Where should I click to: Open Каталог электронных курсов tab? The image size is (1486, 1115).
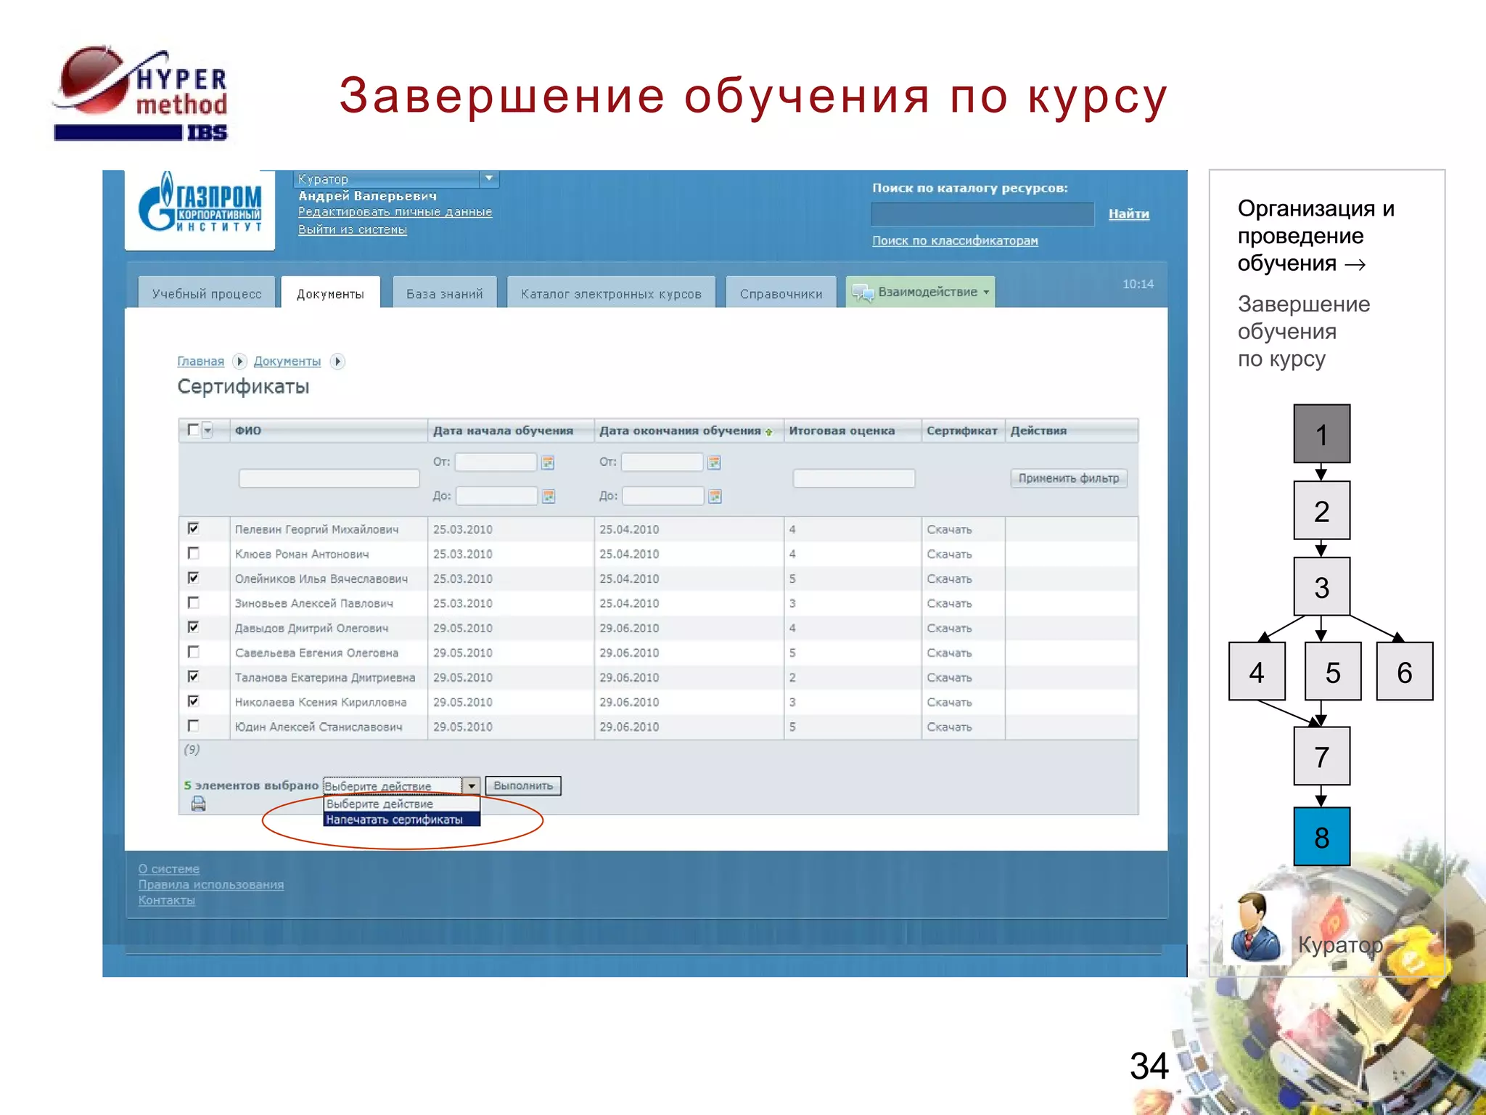tap(611, 293)
